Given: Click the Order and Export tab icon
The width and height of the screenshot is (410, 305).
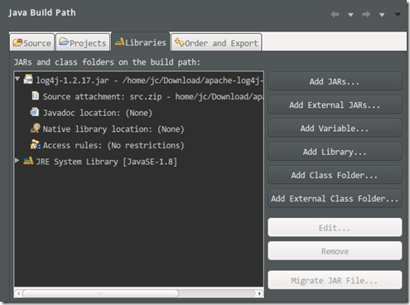Looking at the screenshot, I should pos(180,42).
